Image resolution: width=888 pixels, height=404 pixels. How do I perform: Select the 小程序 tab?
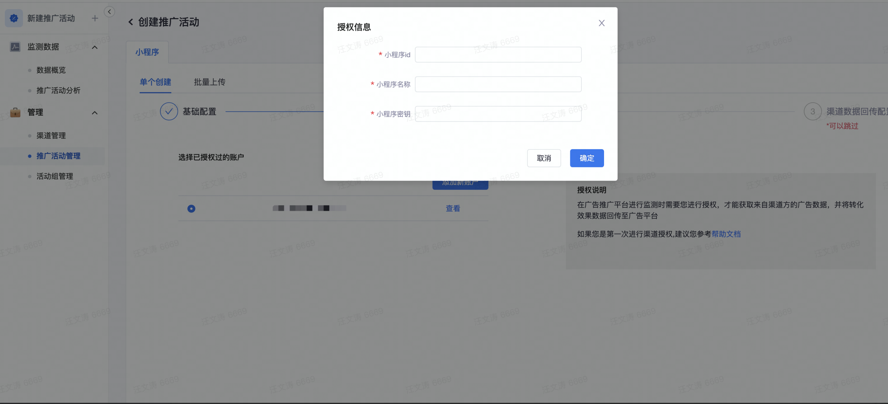pos(147,52)
